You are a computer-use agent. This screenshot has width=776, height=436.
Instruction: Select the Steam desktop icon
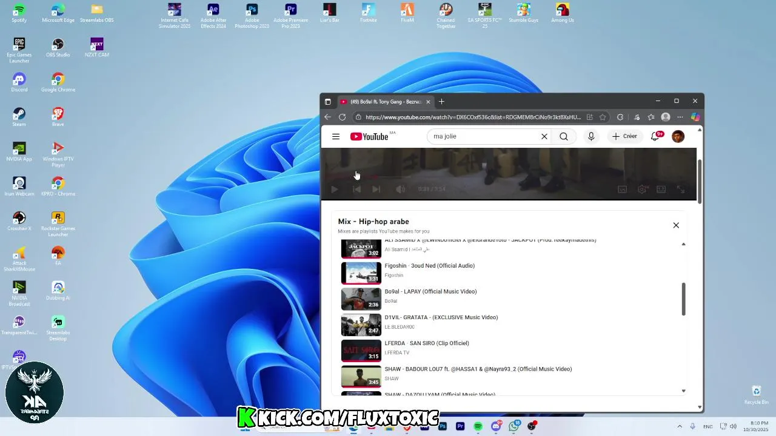pos(19,117)
